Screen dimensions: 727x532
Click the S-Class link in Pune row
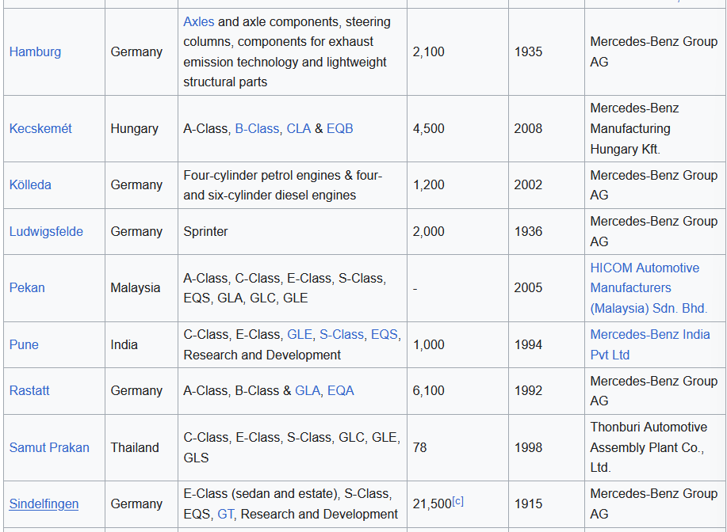coord(341,334)
